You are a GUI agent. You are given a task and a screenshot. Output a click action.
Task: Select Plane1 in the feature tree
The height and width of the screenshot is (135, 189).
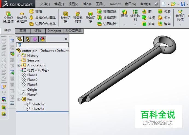point(30,75)
